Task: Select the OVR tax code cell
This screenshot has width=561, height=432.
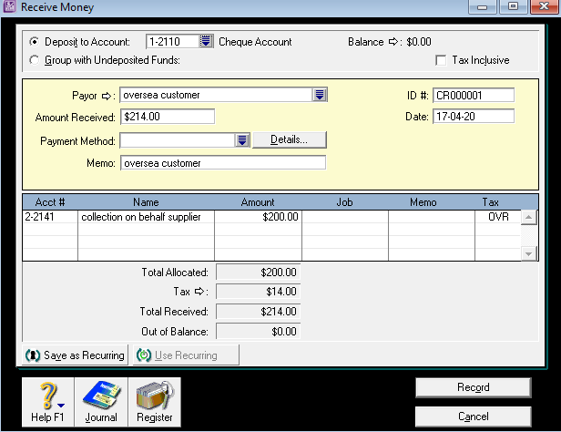Action: pyautogui.click(x=498, y=217)
